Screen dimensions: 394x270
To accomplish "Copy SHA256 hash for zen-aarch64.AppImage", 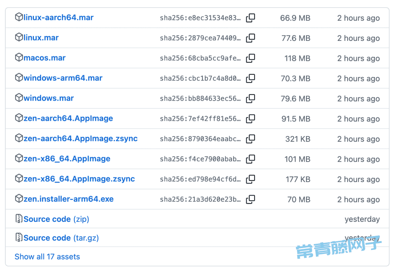I will (x=250, y=119).
